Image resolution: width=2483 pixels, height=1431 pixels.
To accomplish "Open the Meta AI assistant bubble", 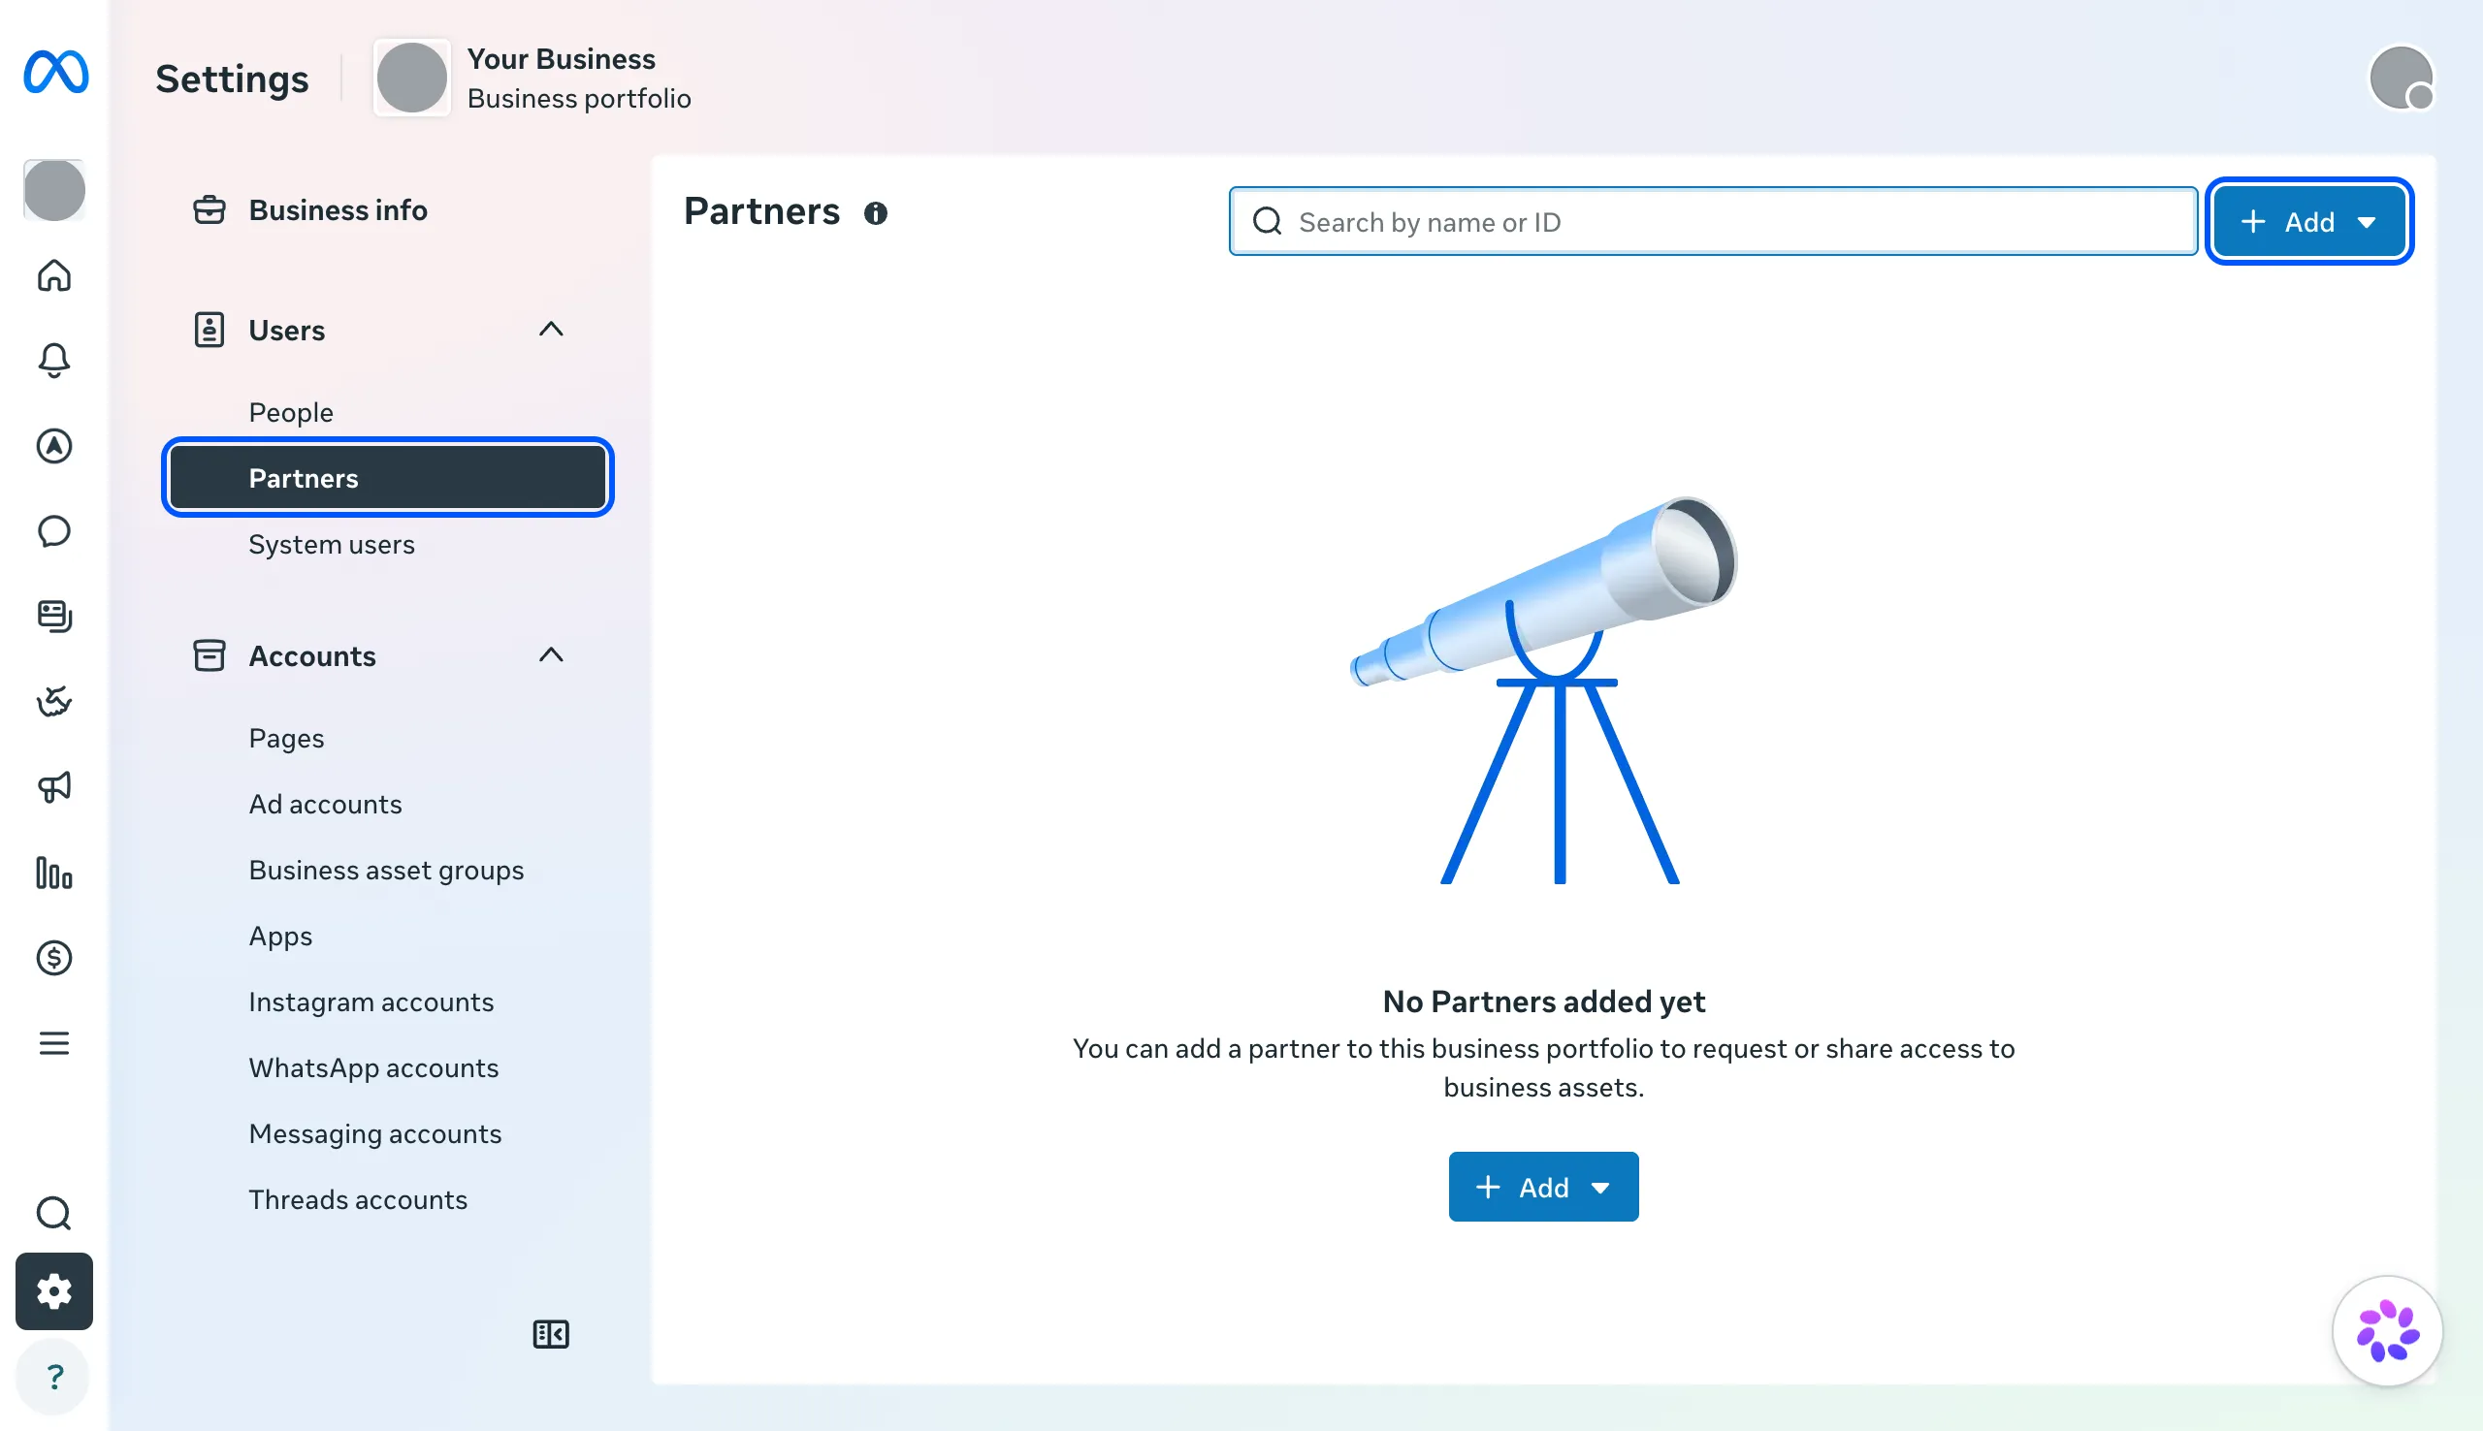I will [x=2388, y=1332].
